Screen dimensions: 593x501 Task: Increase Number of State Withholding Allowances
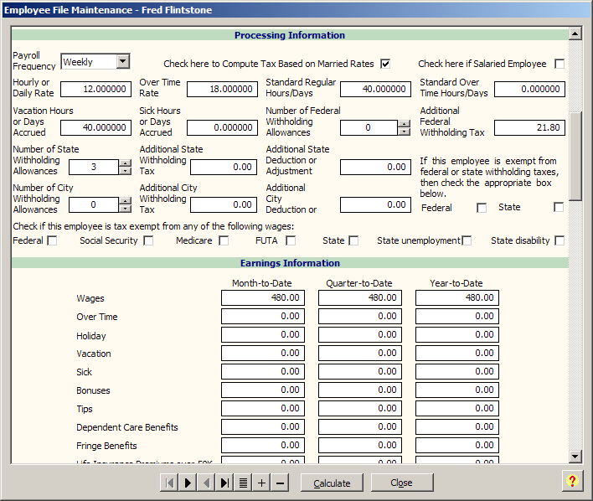point(126,163)
